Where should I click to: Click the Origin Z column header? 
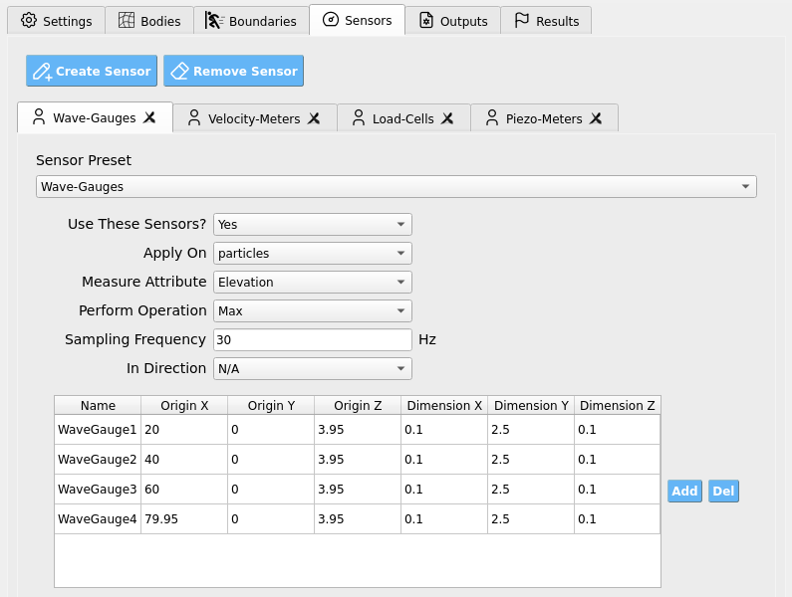click(358, 405)
